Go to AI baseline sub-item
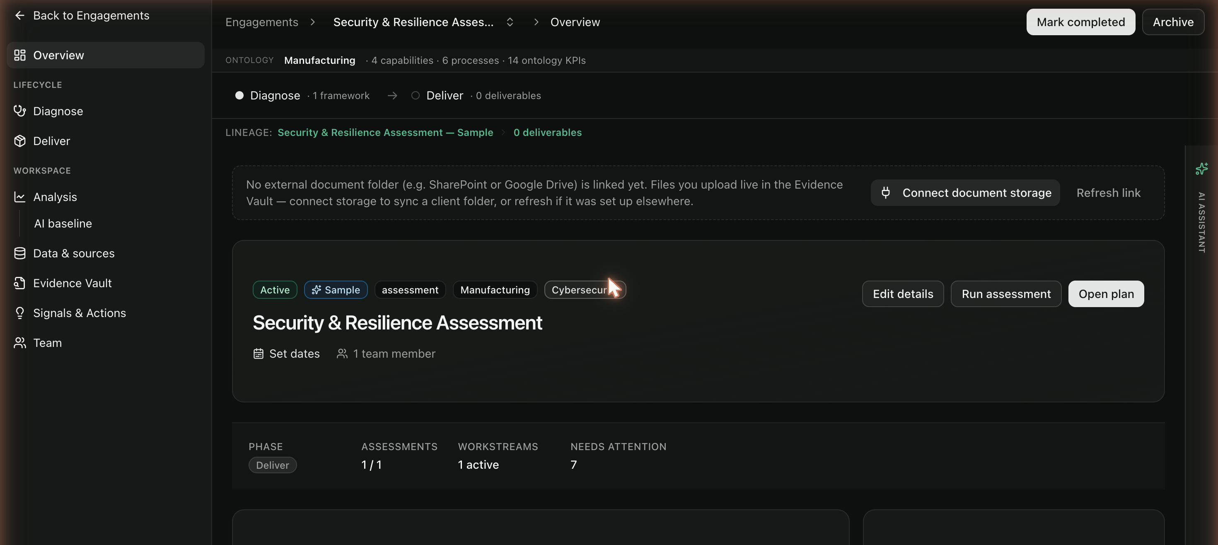Image resolution: width=1218 pixels, height=545 pixels. [63, 223]
